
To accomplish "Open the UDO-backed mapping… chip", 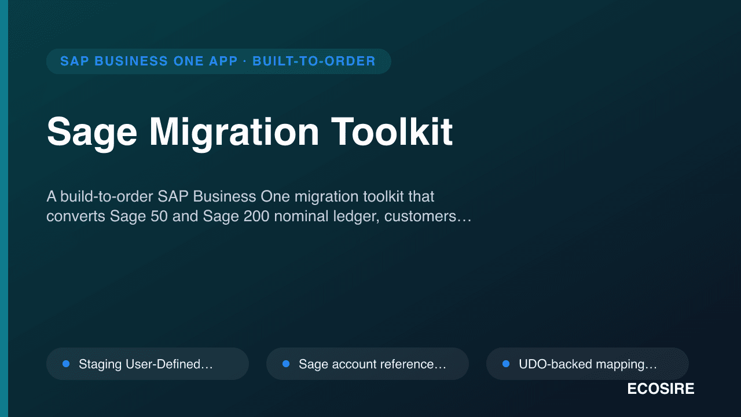I will 588,364.
